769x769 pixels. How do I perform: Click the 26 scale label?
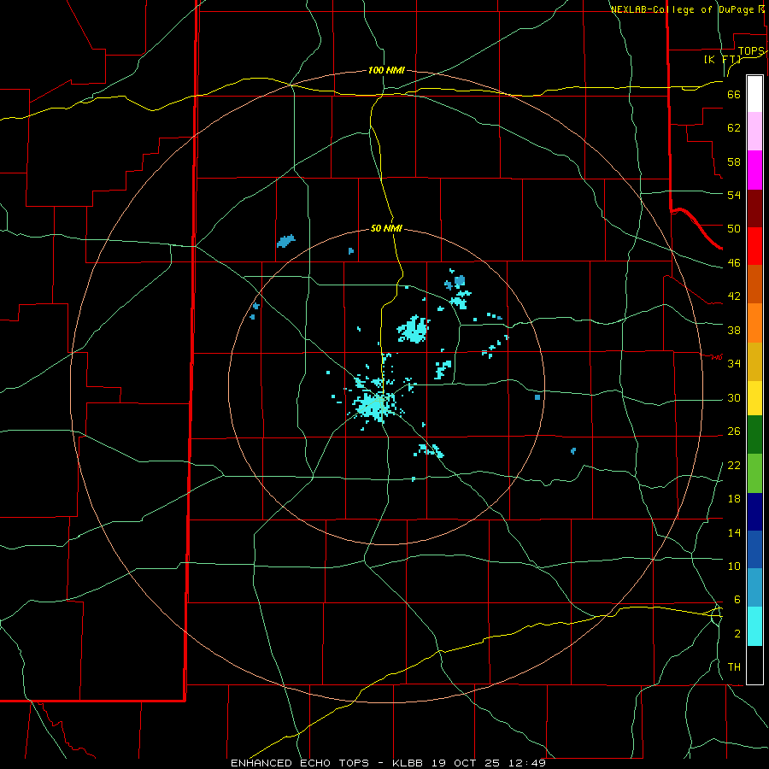click(734, 431)
